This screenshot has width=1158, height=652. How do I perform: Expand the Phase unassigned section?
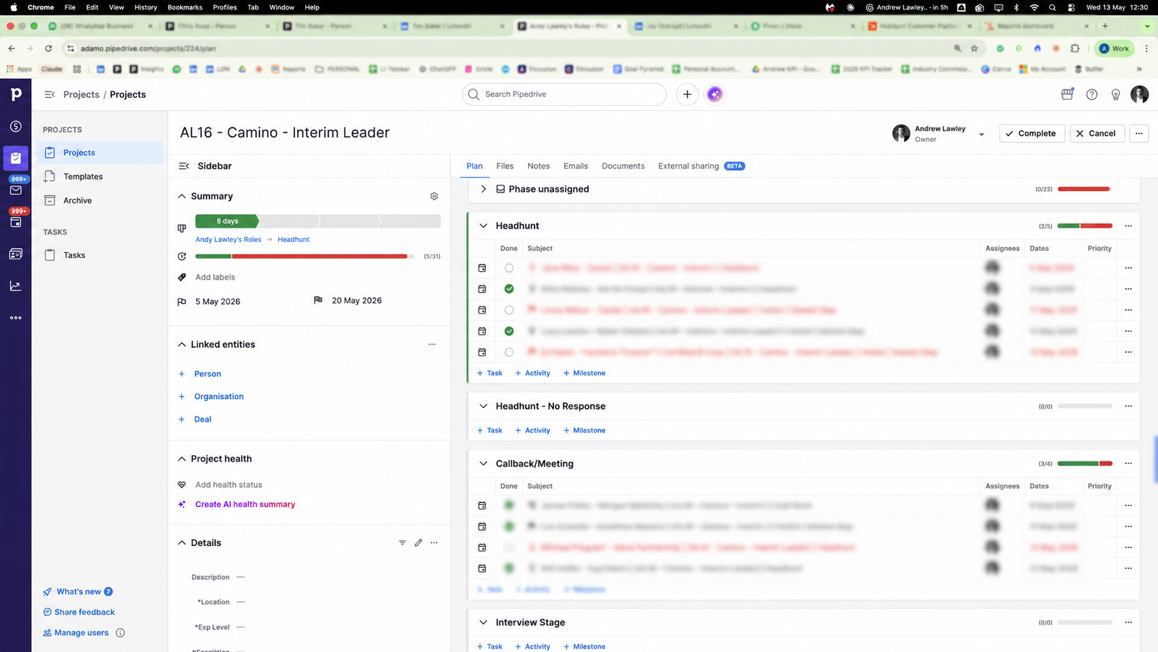pos(483,189)
